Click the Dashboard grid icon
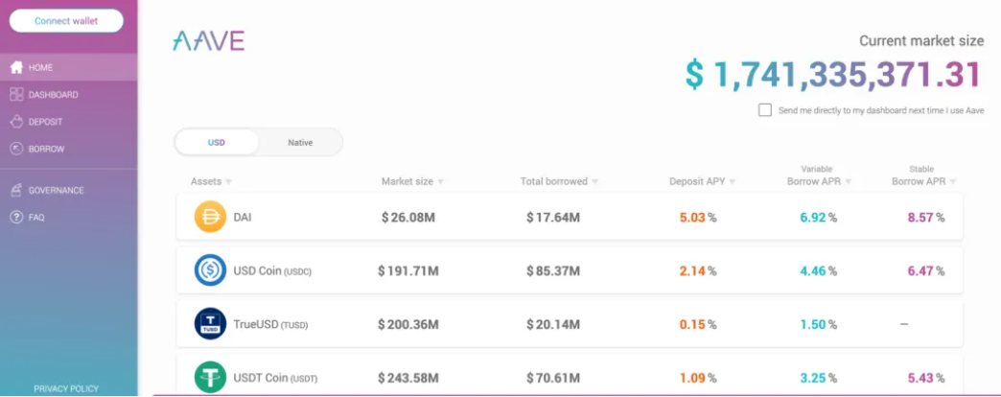The height and width of the screenshot is (397, 1001). 16,95
